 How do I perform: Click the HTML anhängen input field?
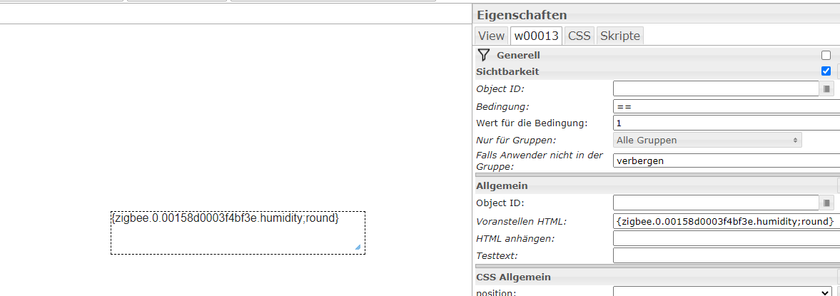pyautogui.click(x=727, y=238)
